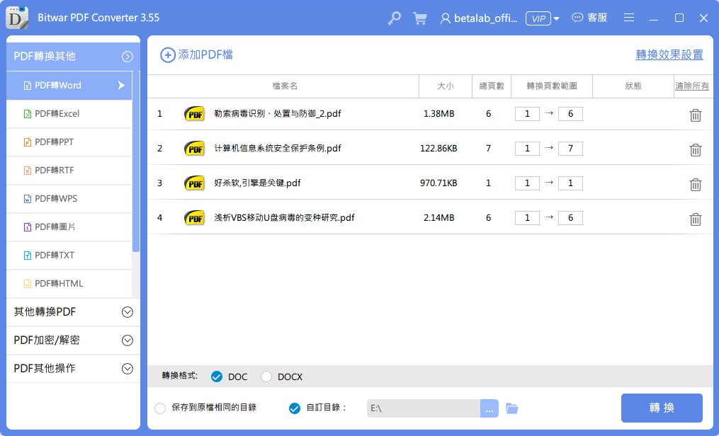This screenshot has height=436, width=719.
Task: Open the shopping cart icon
Action: coord(419,18)
